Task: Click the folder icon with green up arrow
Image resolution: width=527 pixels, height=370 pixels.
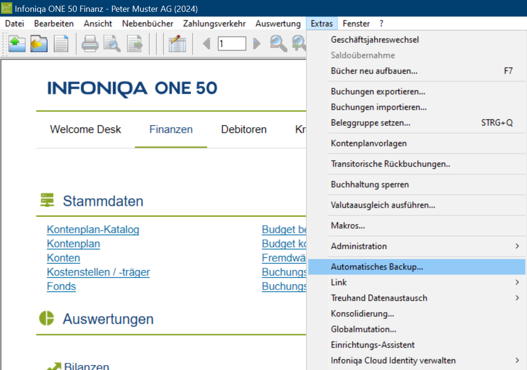Action: (x=17, y=44)
